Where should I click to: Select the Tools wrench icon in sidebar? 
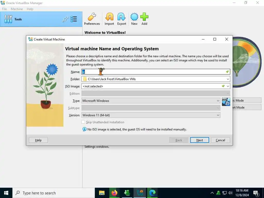[x=8, y=19]
